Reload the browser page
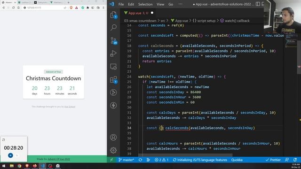 [13, 8]
